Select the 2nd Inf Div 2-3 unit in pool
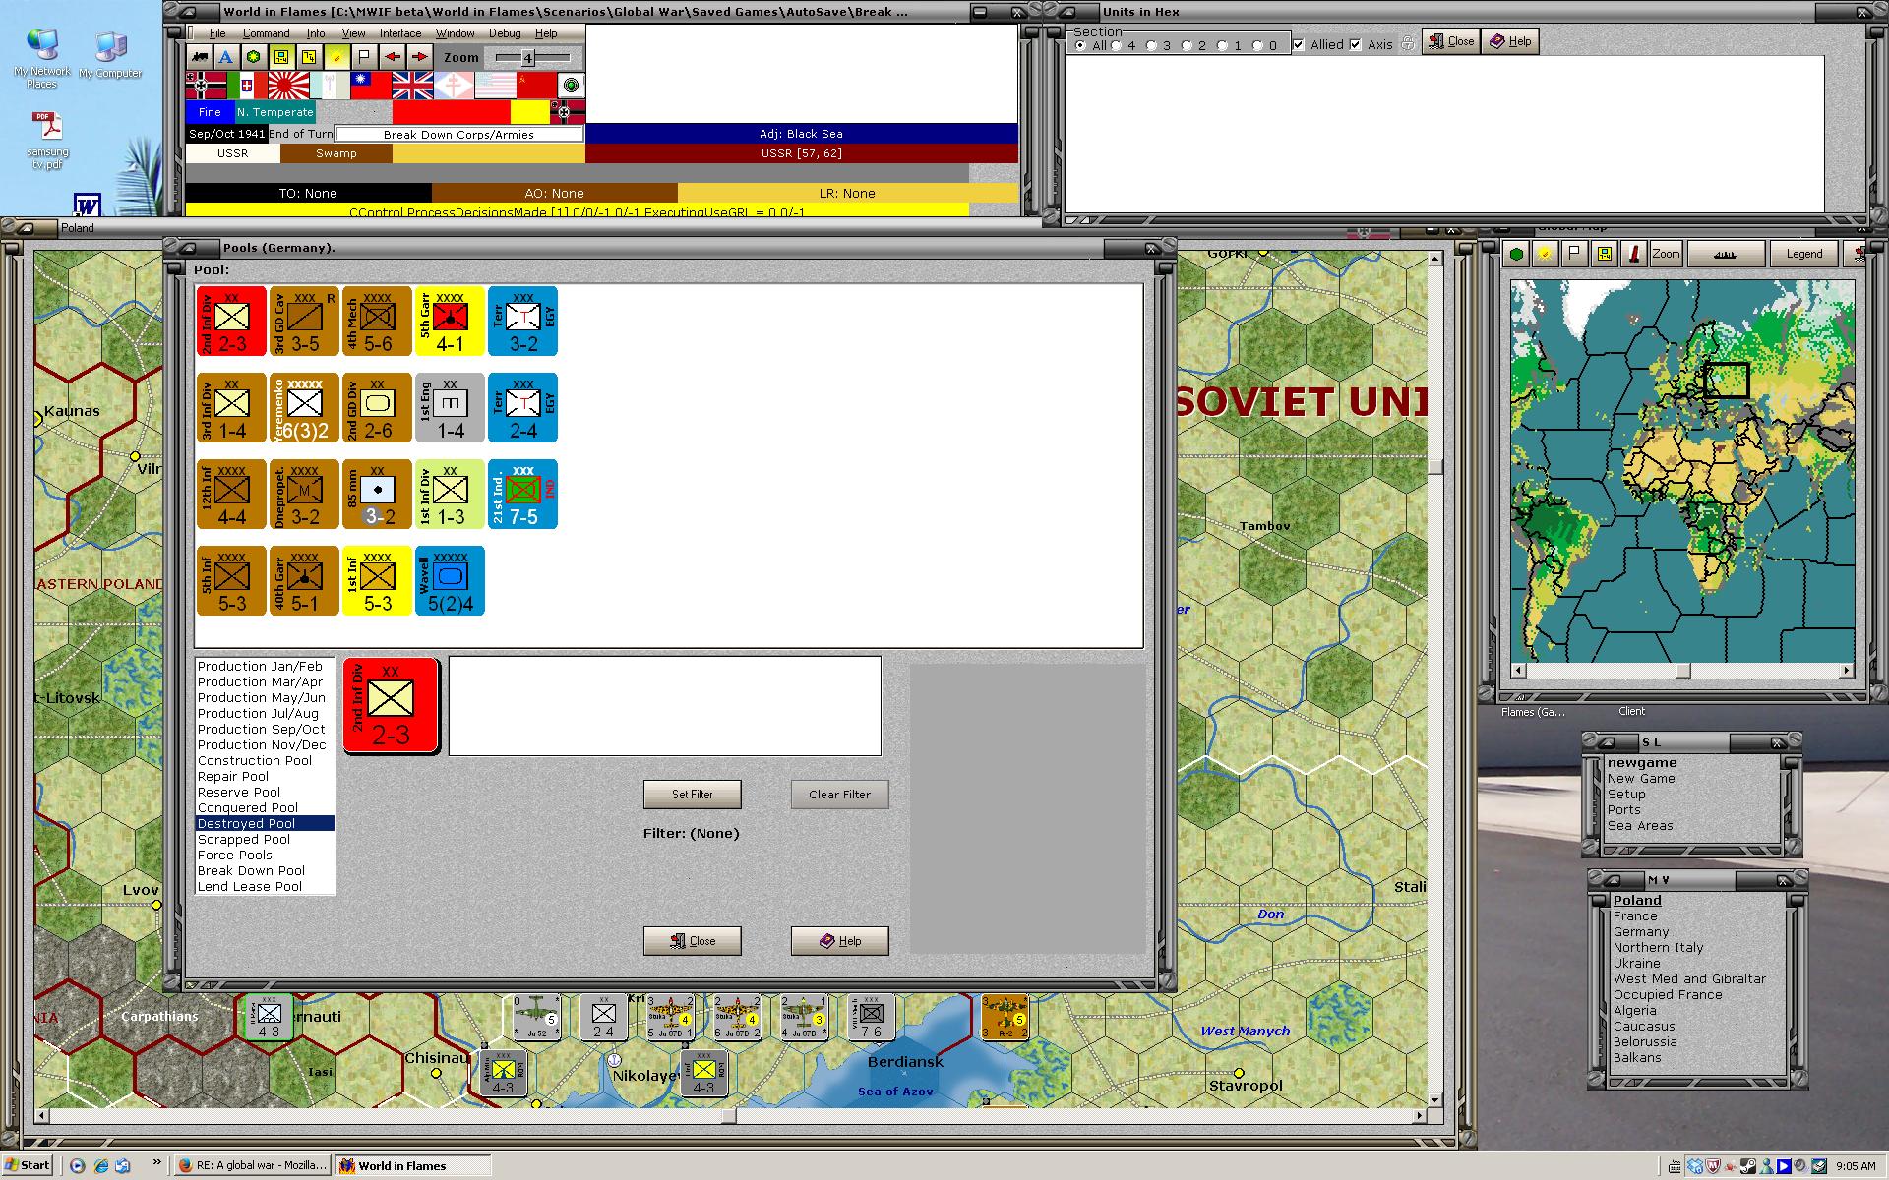Image resolution: width=1889 pixels, height=1180 pixels. tap(232, 321)
